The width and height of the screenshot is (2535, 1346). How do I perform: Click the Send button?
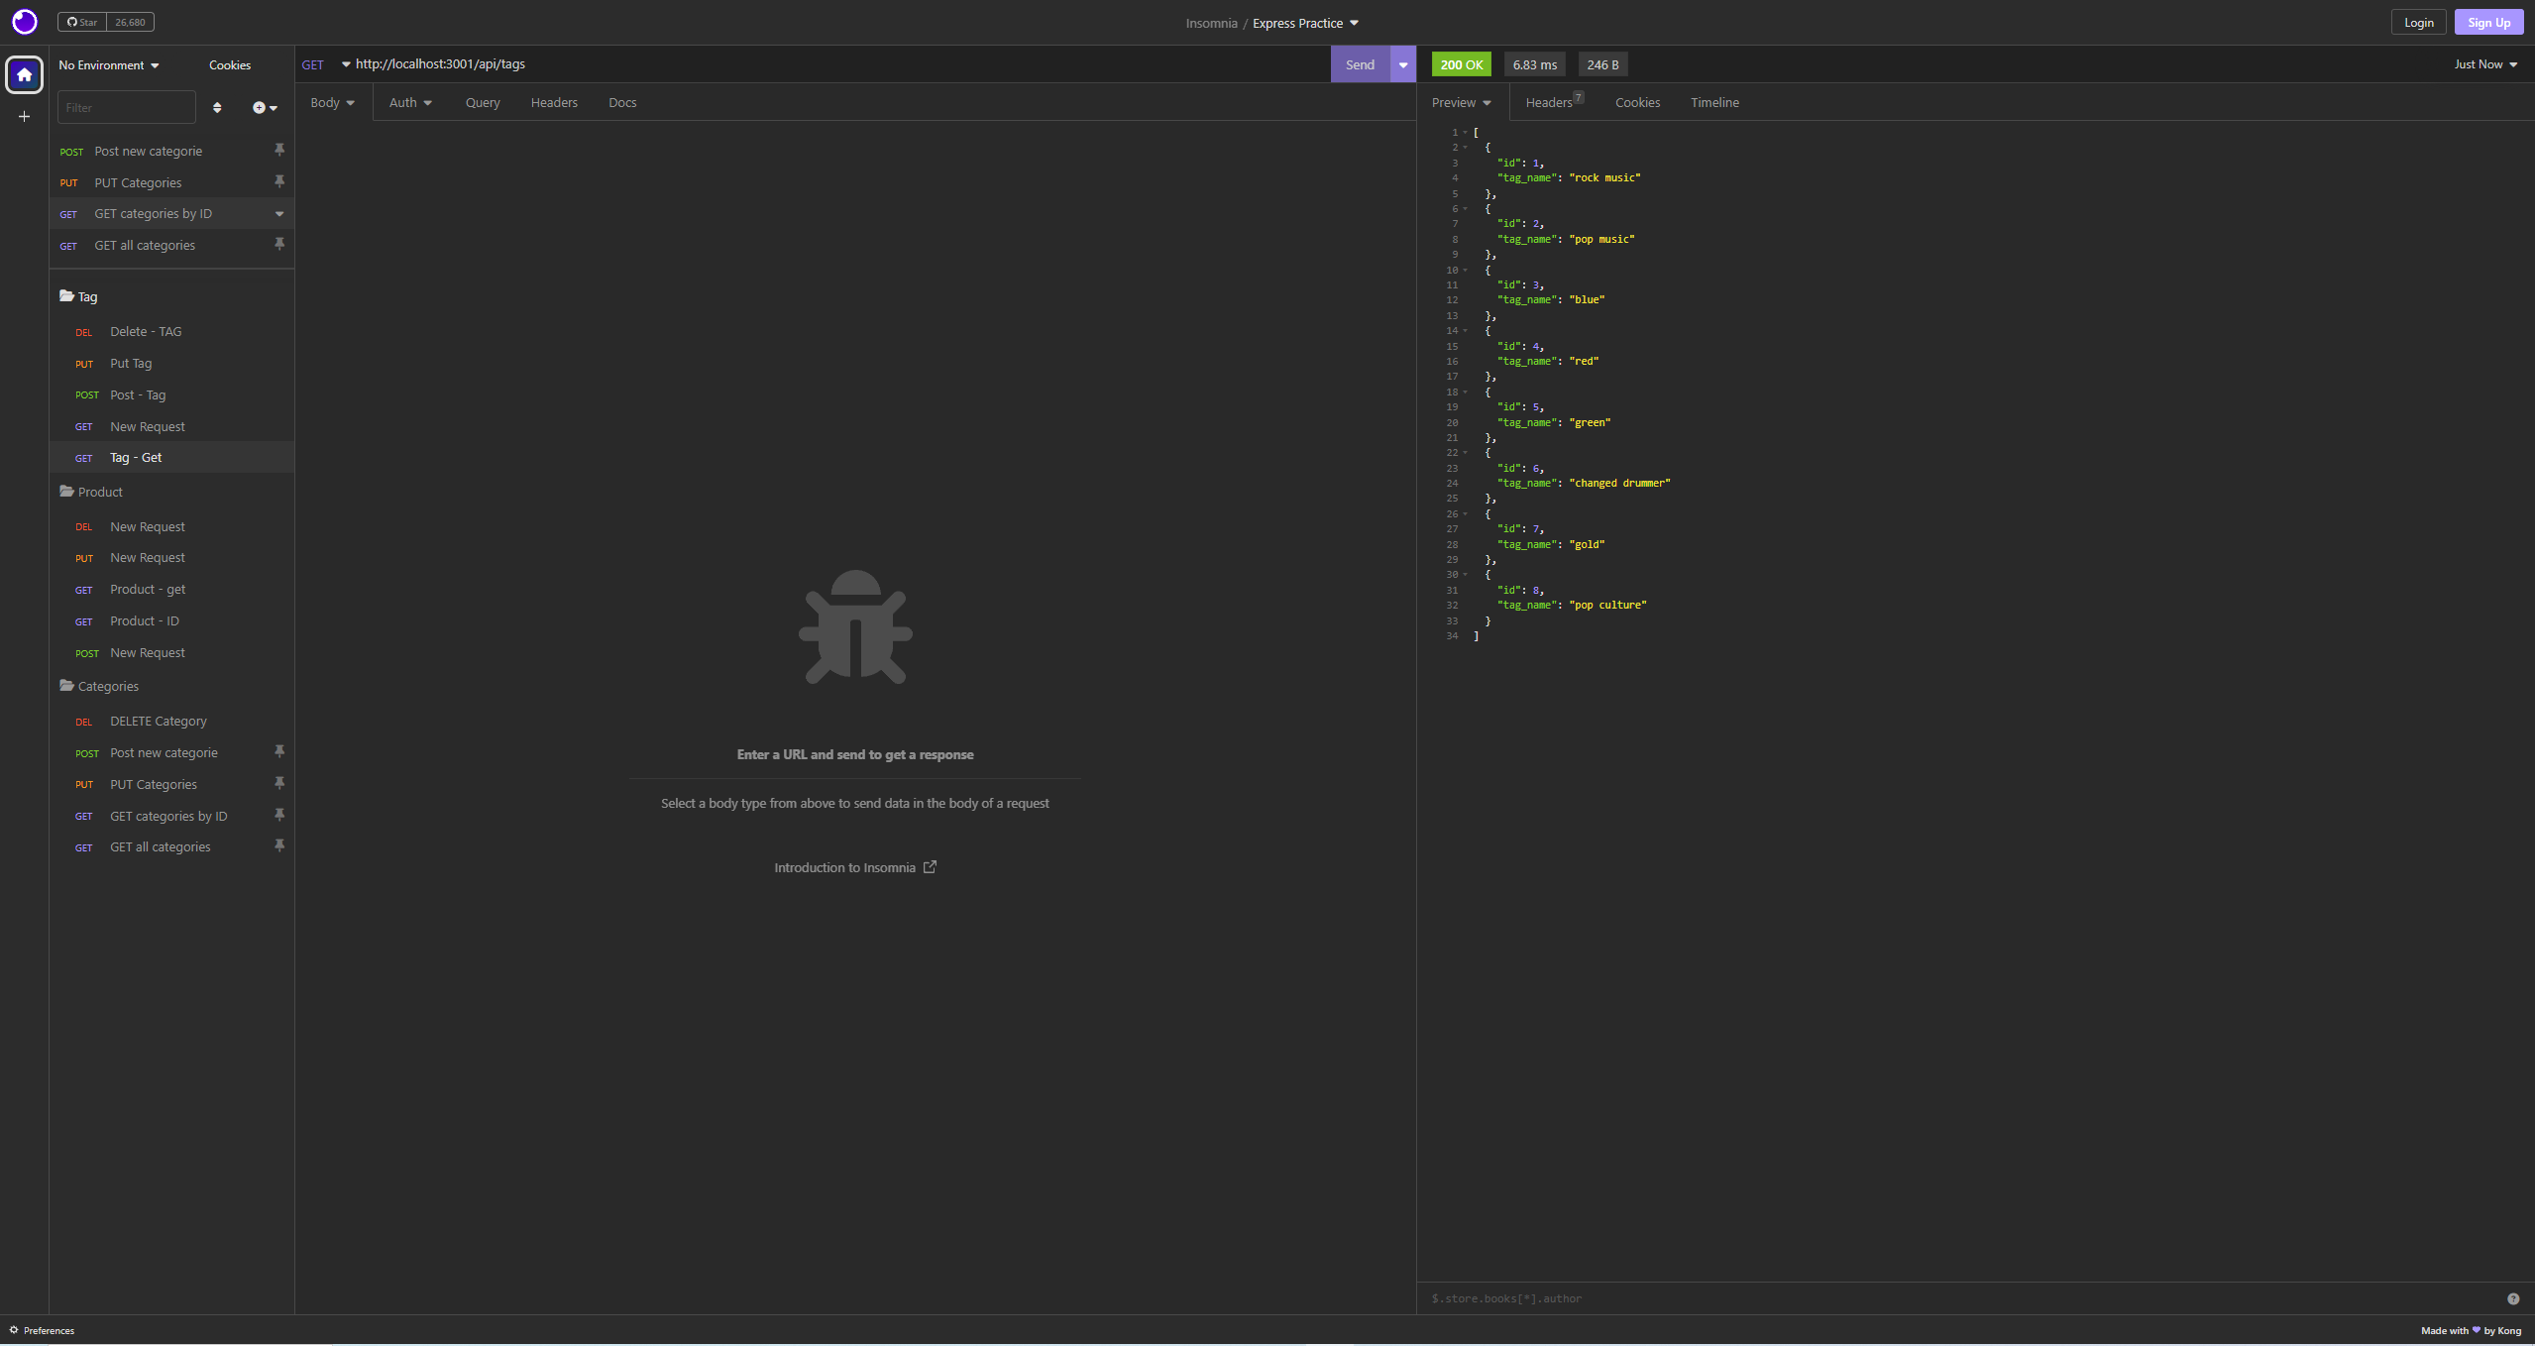click(1359, 63)
